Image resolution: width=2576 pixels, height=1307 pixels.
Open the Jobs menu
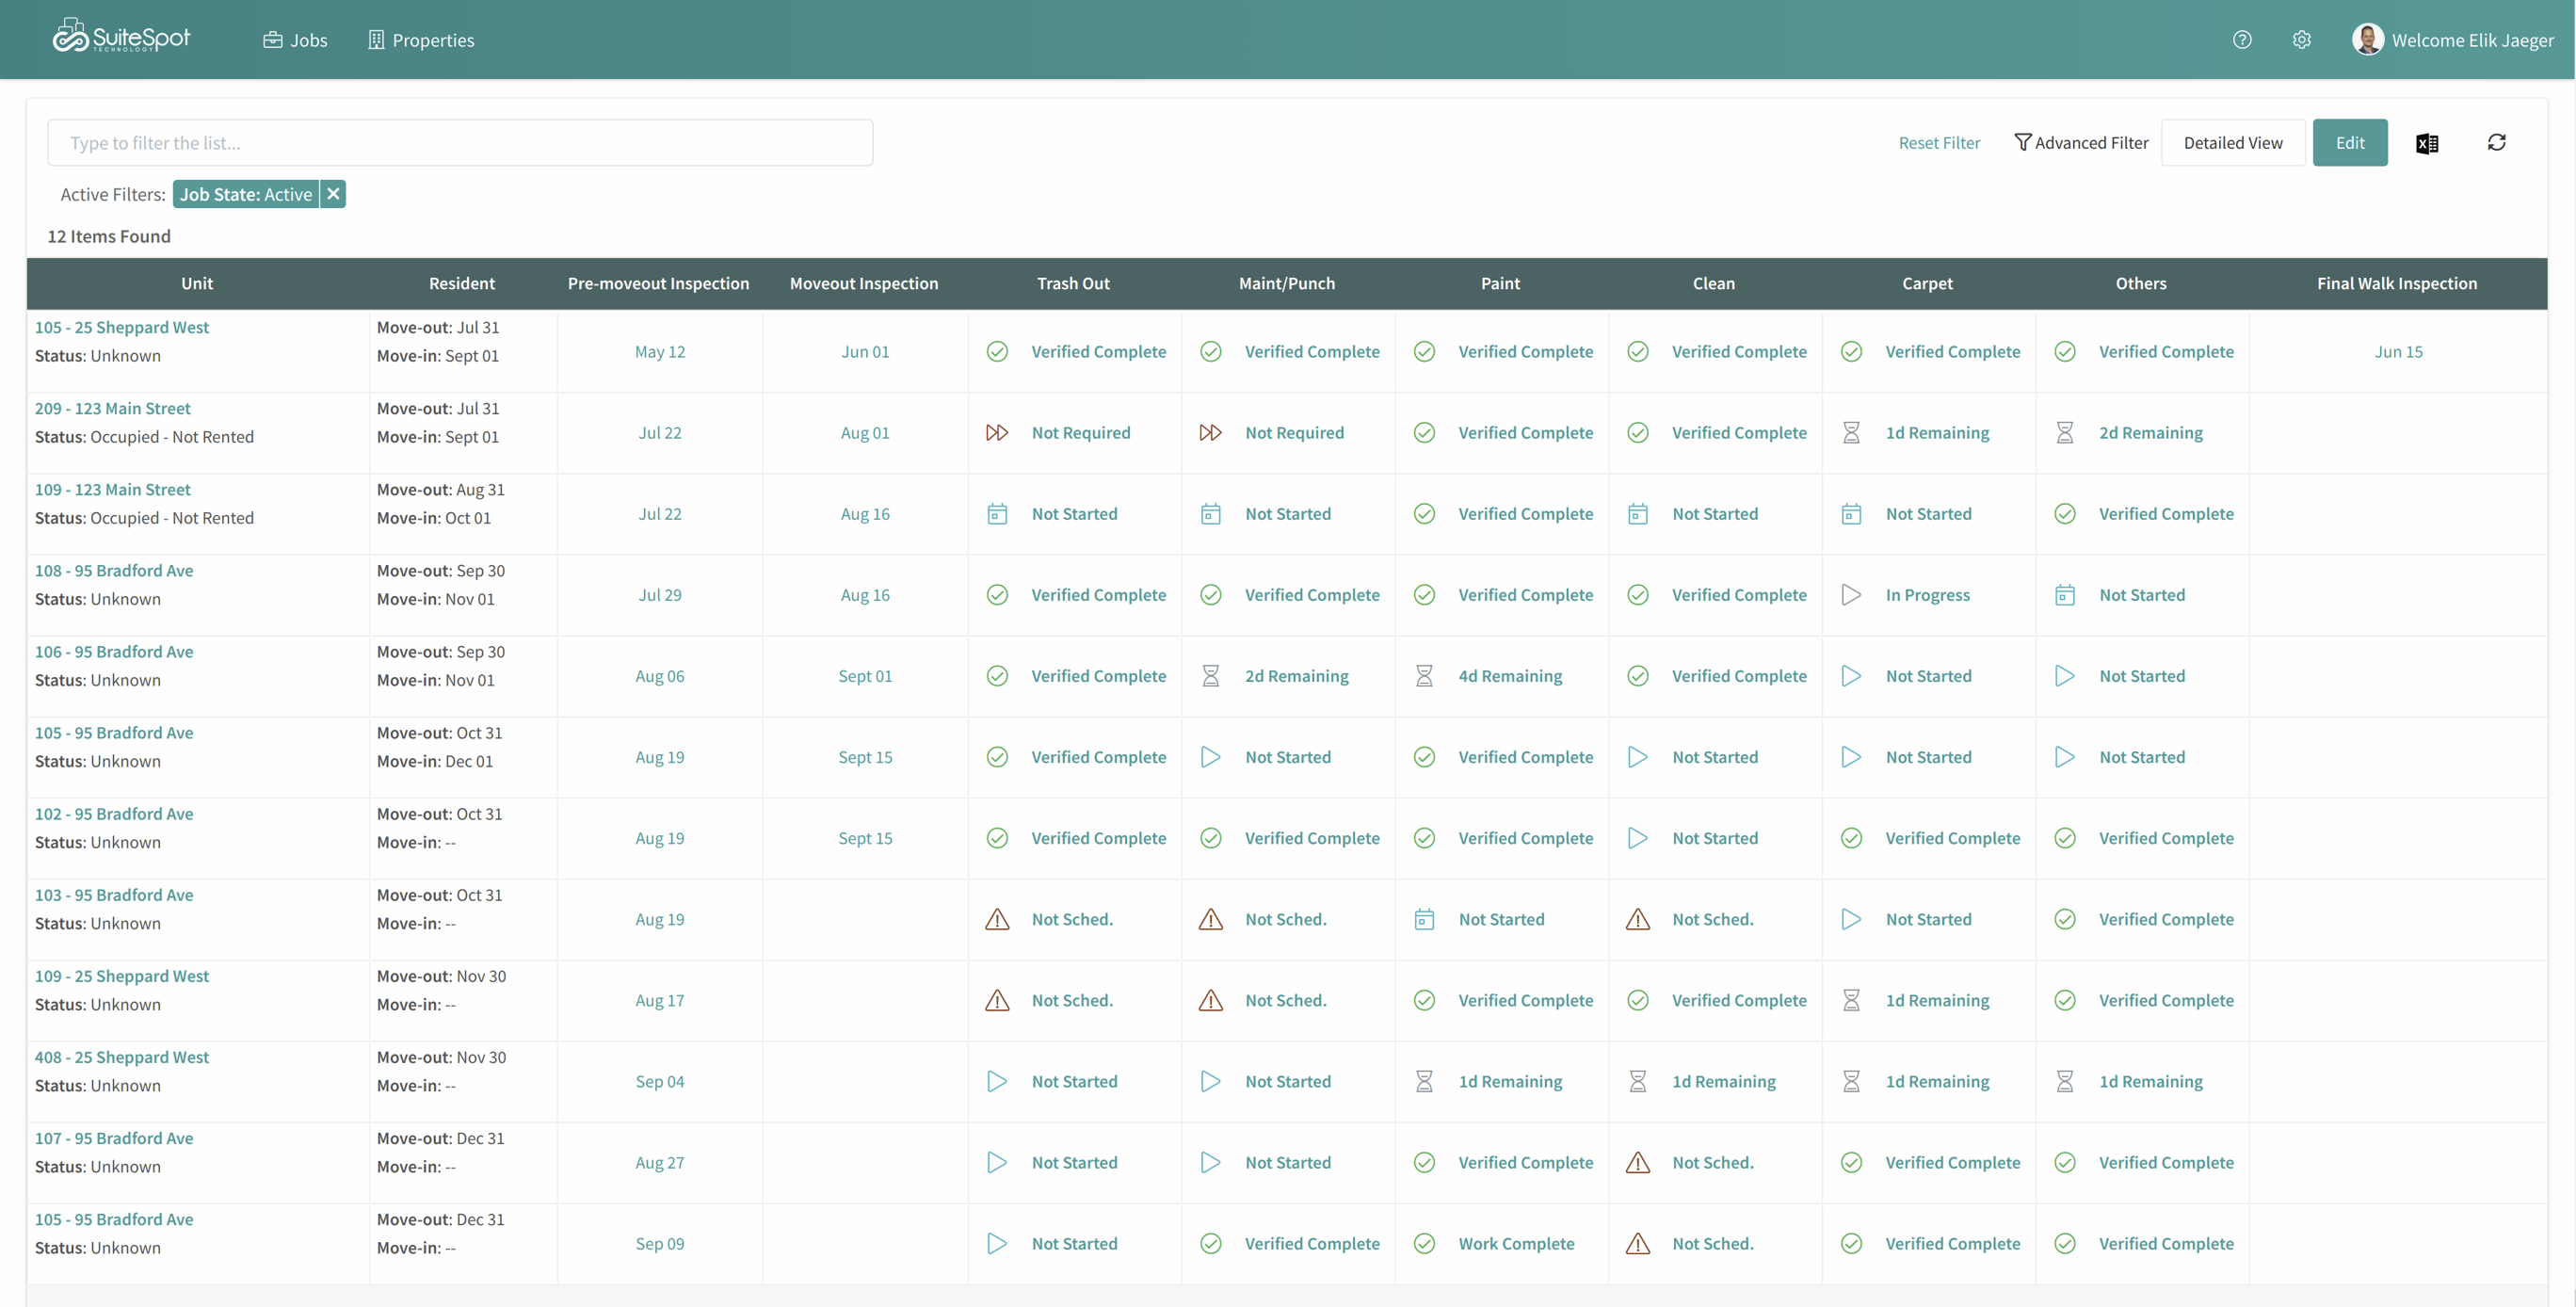point(295,40)
